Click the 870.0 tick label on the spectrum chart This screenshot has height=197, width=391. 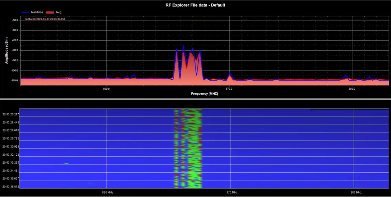(229, 89)
